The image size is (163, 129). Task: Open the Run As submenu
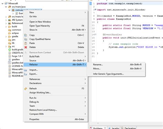[x=56, y=98]
